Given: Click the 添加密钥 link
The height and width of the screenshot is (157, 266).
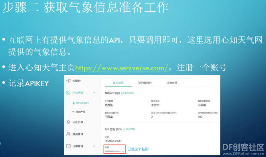Looking at the screenshot, I should coord(129,129).
